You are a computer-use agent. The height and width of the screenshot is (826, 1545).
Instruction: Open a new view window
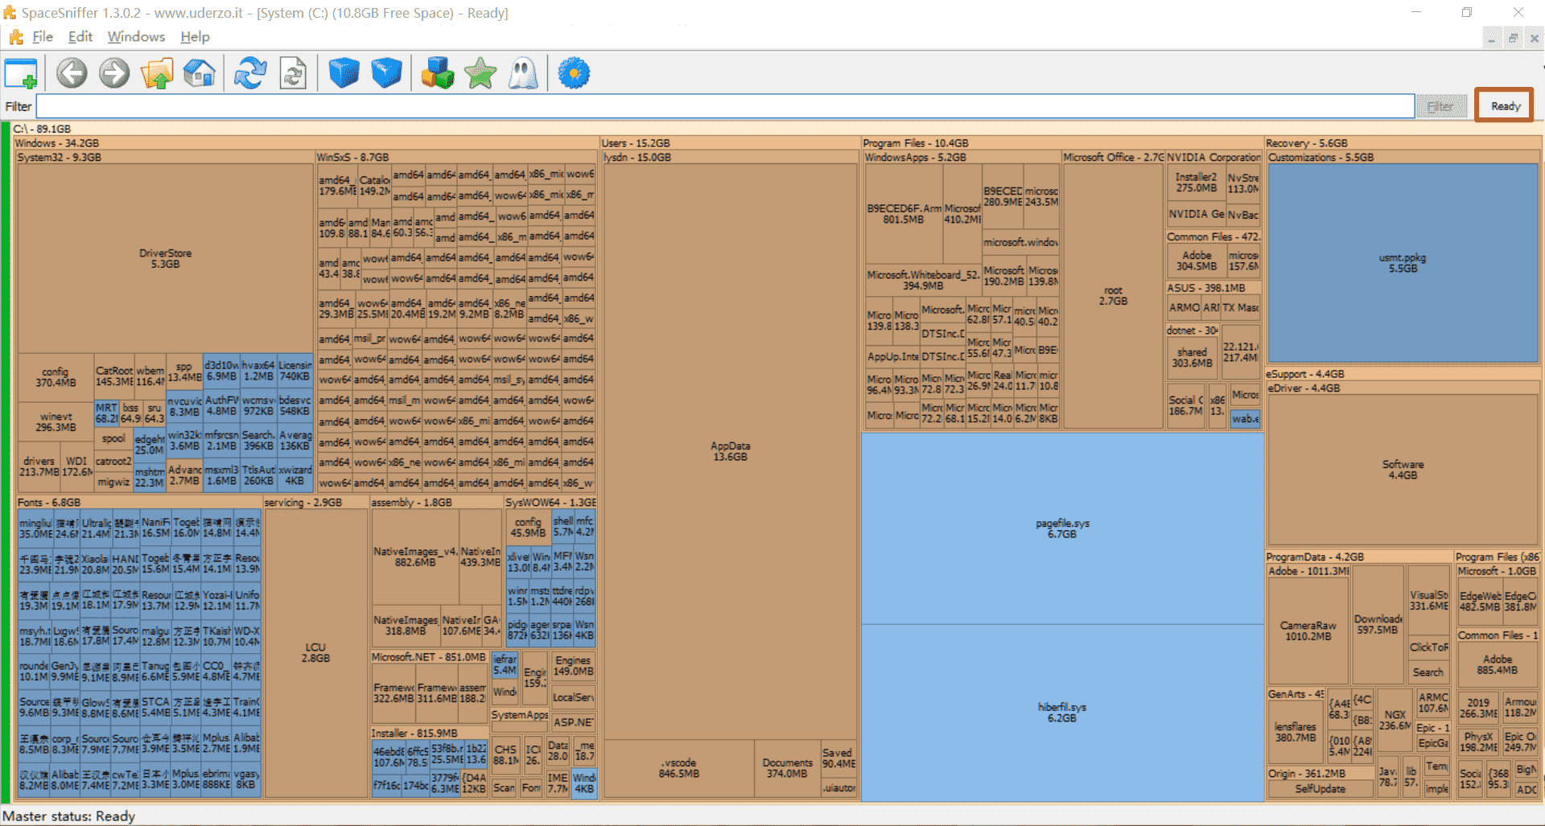click(x=21, y=73)
